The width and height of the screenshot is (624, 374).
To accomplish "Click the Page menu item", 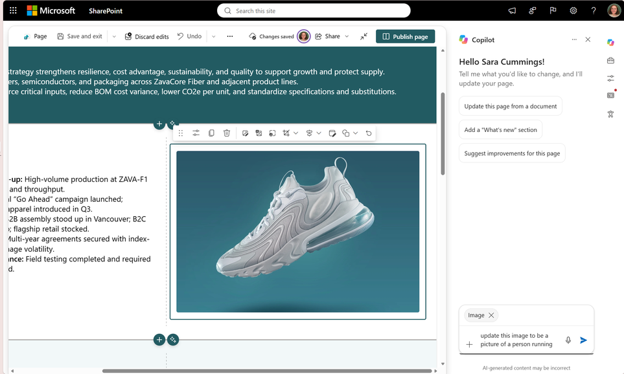I will [x=35, y=37].
